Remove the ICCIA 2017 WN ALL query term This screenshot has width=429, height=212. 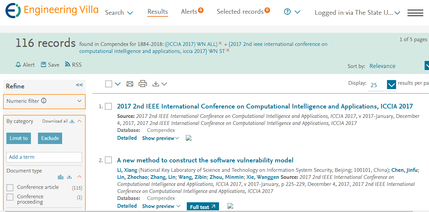(220, 43)
